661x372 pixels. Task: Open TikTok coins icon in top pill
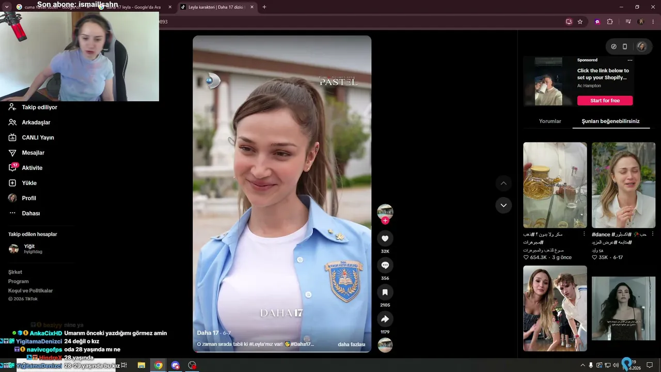click(613, 47)
